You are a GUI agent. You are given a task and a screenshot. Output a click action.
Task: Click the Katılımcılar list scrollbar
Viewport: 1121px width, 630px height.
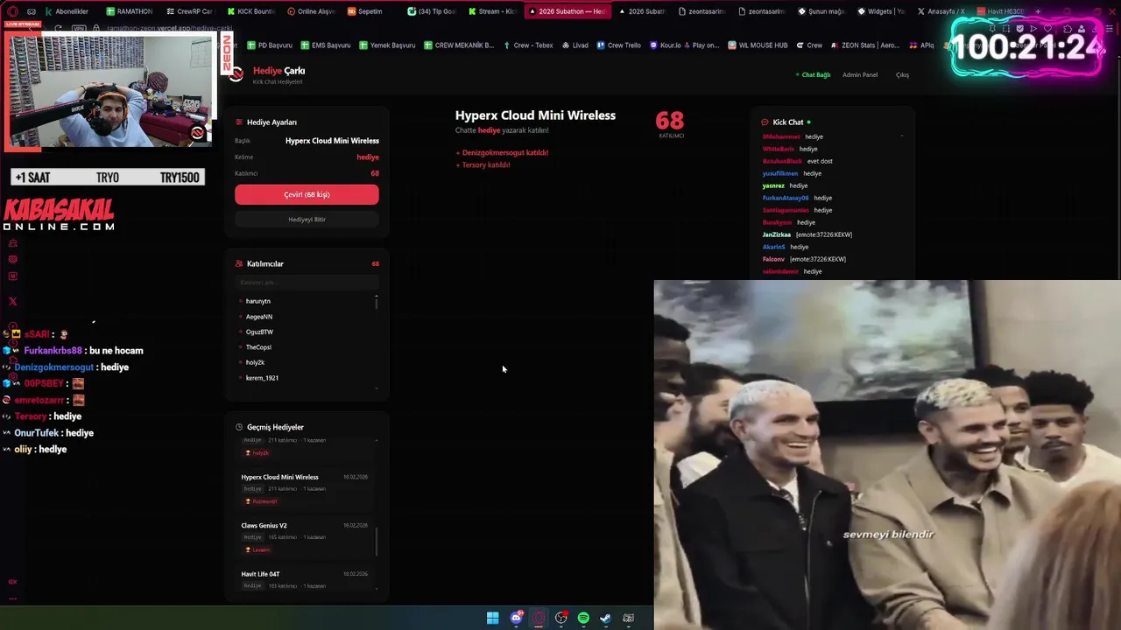pyautogui.click(x=377, y=302)
